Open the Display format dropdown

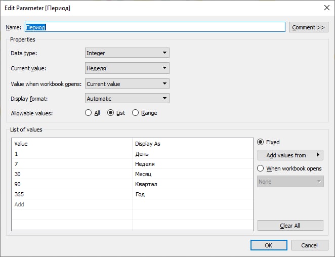tap(127, 99)
